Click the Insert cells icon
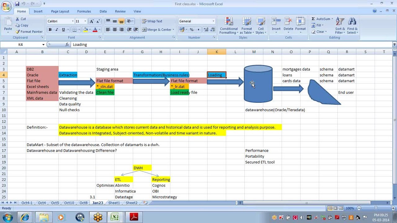Image resolution: width=397 pixels, height=223 pixels. (x=276, y=22)
